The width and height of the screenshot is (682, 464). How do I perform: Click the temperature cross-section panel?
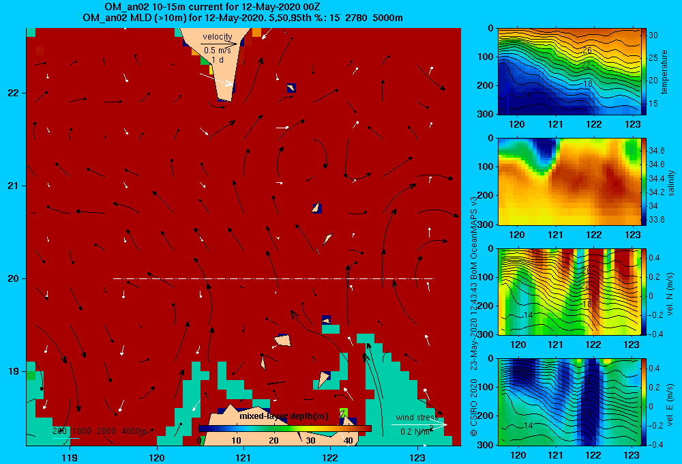[569, 72]
